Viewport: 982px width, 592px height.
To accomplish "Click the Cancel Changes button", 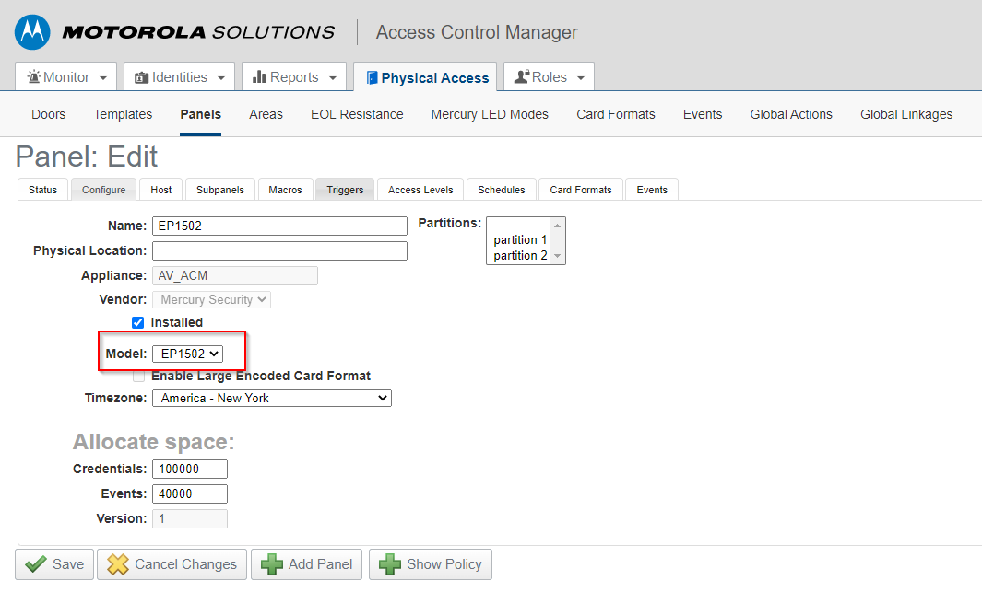I will coord(172,564).
